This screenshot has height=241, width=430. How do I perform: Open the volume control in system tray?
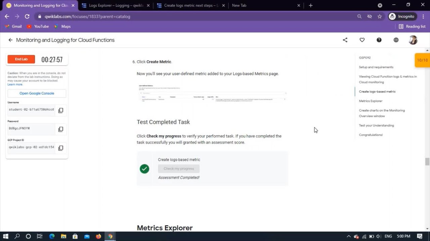(x=379, y=236)
